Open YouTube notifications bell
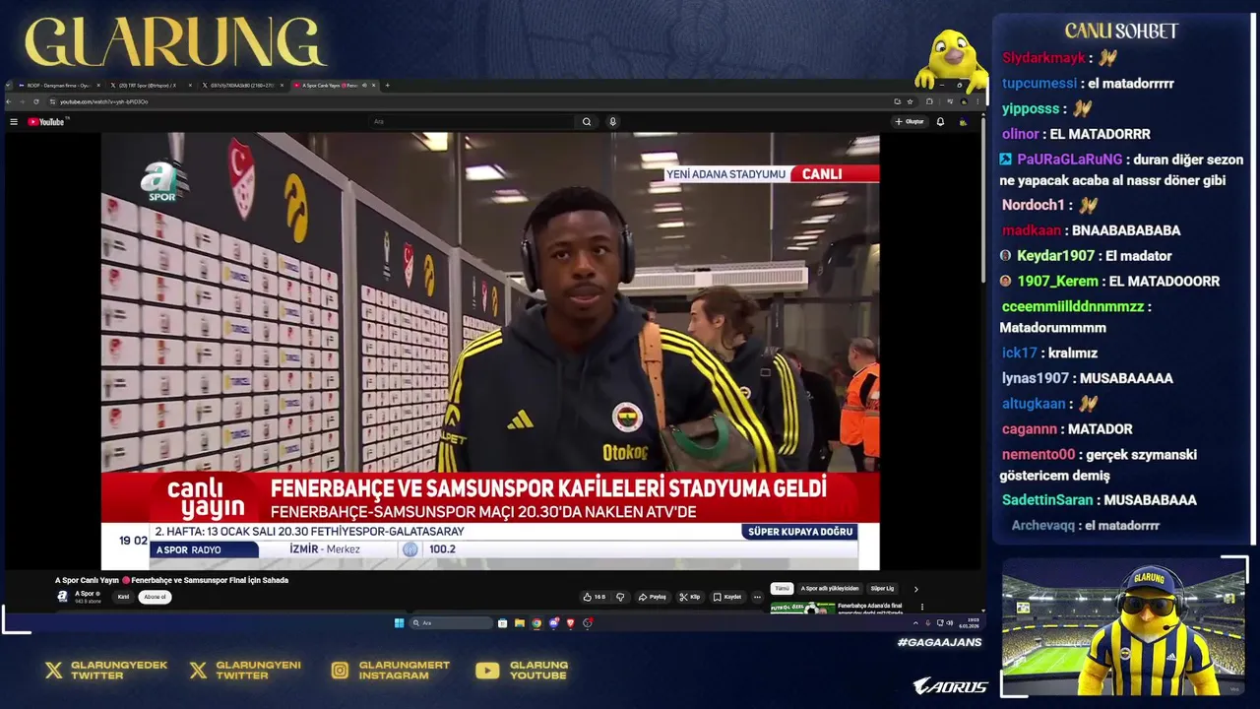This screenshot has width=1260, height=709. click(940, 122)
